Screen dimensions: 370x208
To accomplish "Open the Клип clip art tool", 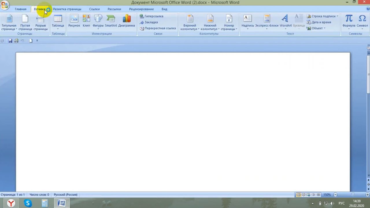I will coord(86,21).
